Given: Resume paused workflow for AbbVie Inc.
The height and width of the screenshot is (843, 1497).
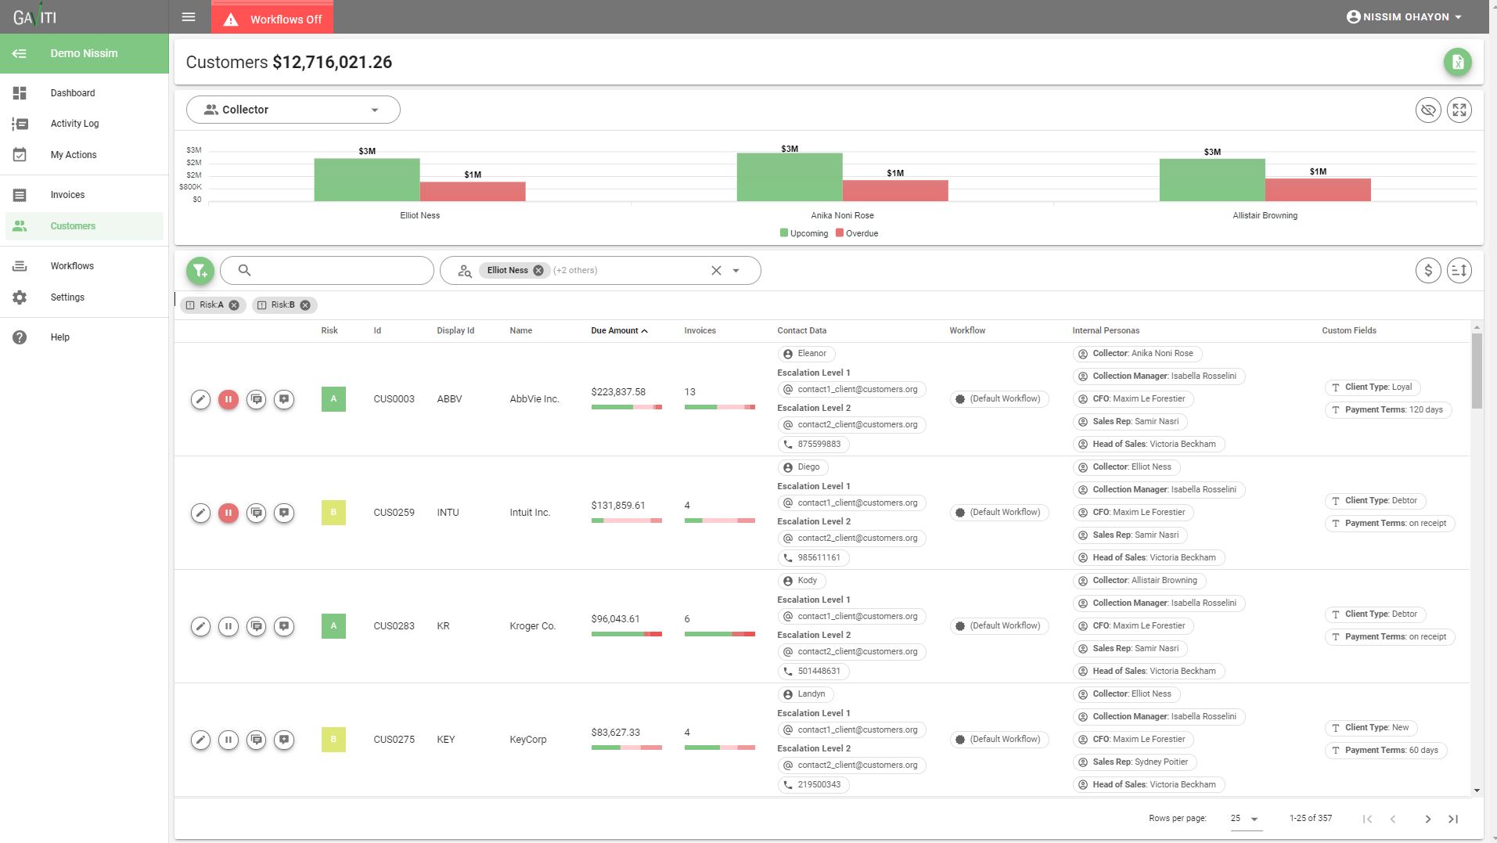Looking at the screenshot, I should pos(229,399).
